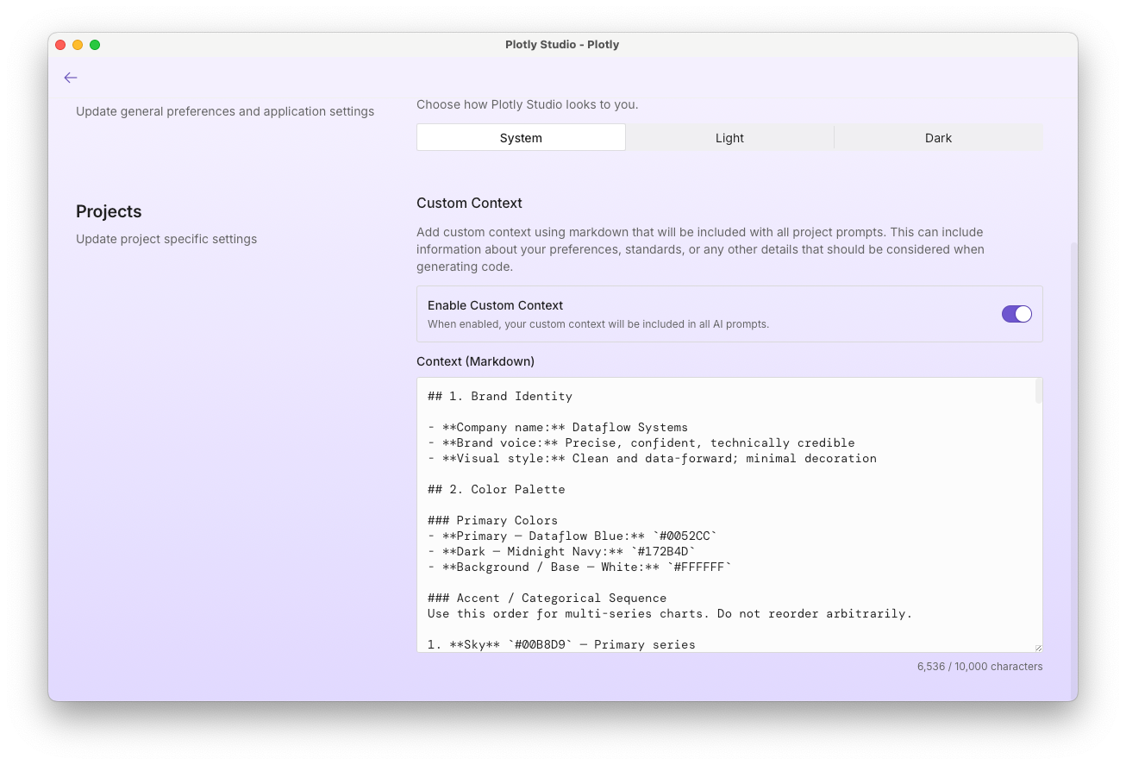Click the yellow window minimize button
Viewport: 1126px width, 765px height.
click(x=78, y=45)
